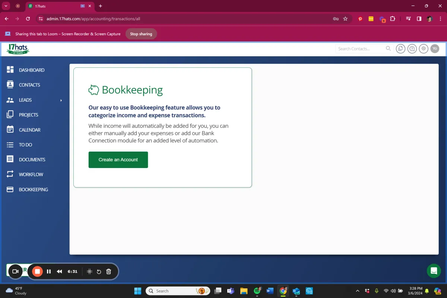
Task: Pause the Loom recording
Action: 49,272
